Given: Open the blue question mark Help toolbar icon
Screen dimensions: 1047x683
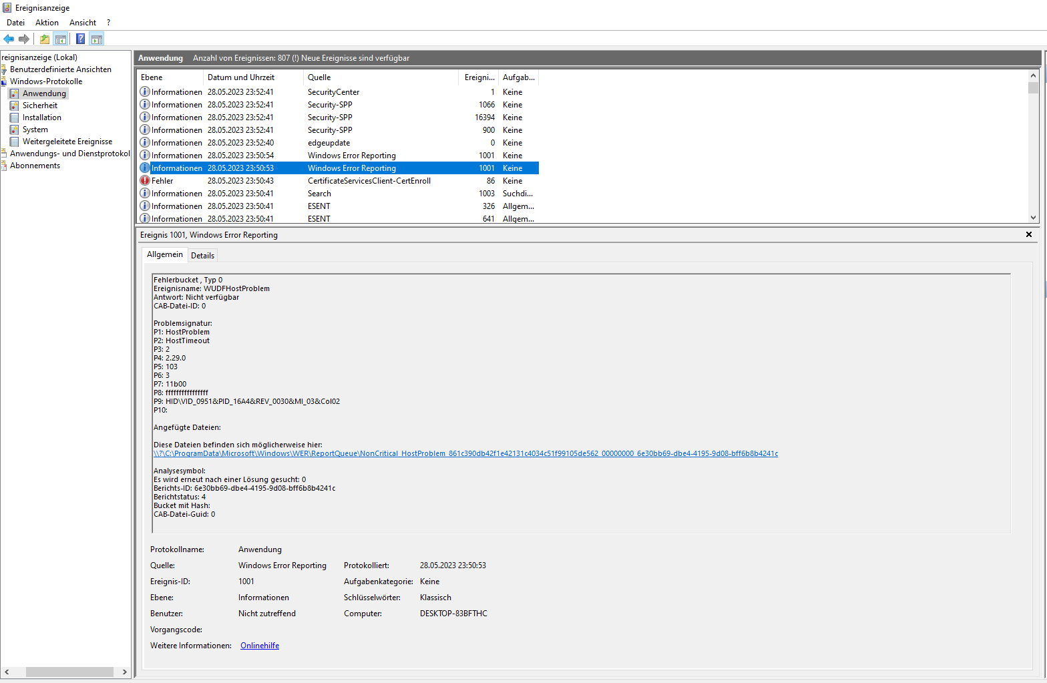Looking at the screenshot, I should (x=81, y=39).
